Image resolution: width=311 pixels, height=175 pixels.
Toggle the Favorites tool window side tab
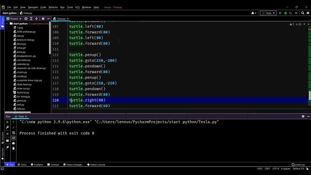pos(2,154)
